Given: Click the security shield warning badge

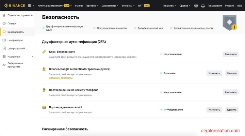Looking at the screenshot, I should pos(230,23).
